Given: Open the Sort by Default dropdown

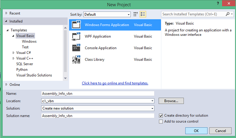Looking at the screenshot, I should 107,14.
